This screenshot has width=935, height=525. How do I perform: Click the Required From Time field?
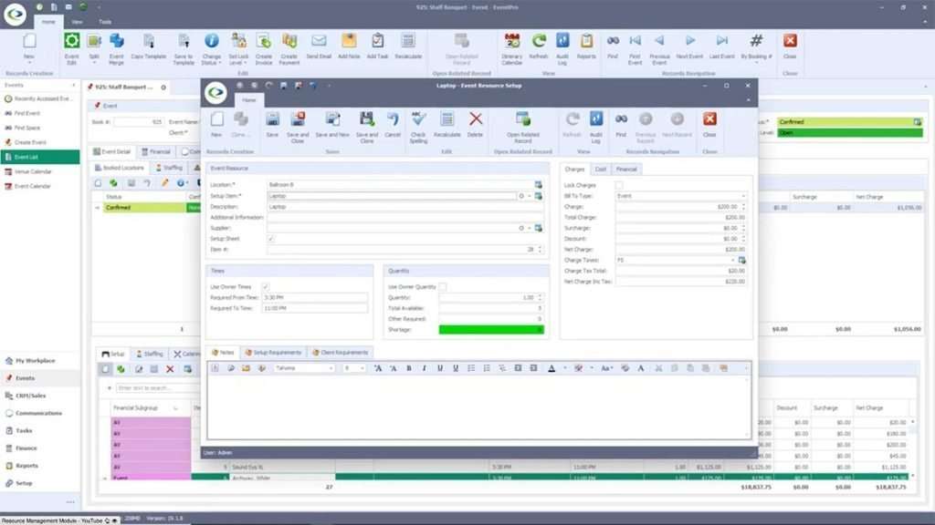[315, 298]
